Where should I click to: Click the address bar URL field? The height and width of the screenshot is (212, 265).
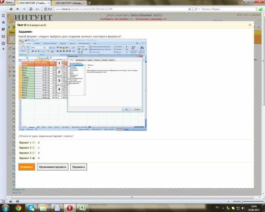pos(121,9)
